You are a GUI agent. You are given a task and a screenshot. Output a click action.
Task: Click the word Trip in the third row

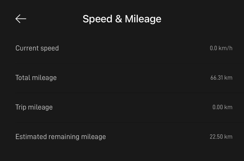21,107
